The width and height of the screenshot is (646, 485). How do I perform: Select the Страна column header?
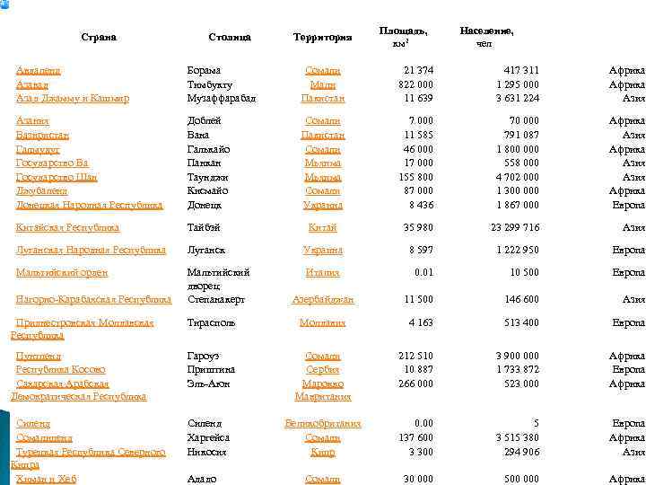[99, 37]
